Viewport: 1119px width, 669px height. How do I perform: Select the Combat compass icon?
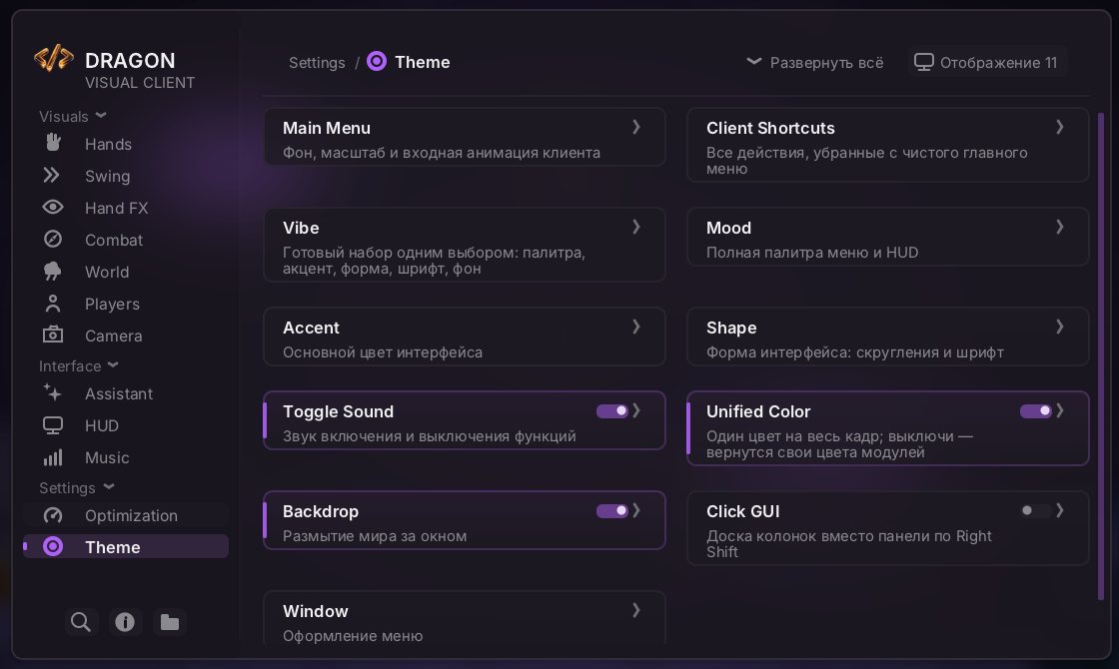53,239
